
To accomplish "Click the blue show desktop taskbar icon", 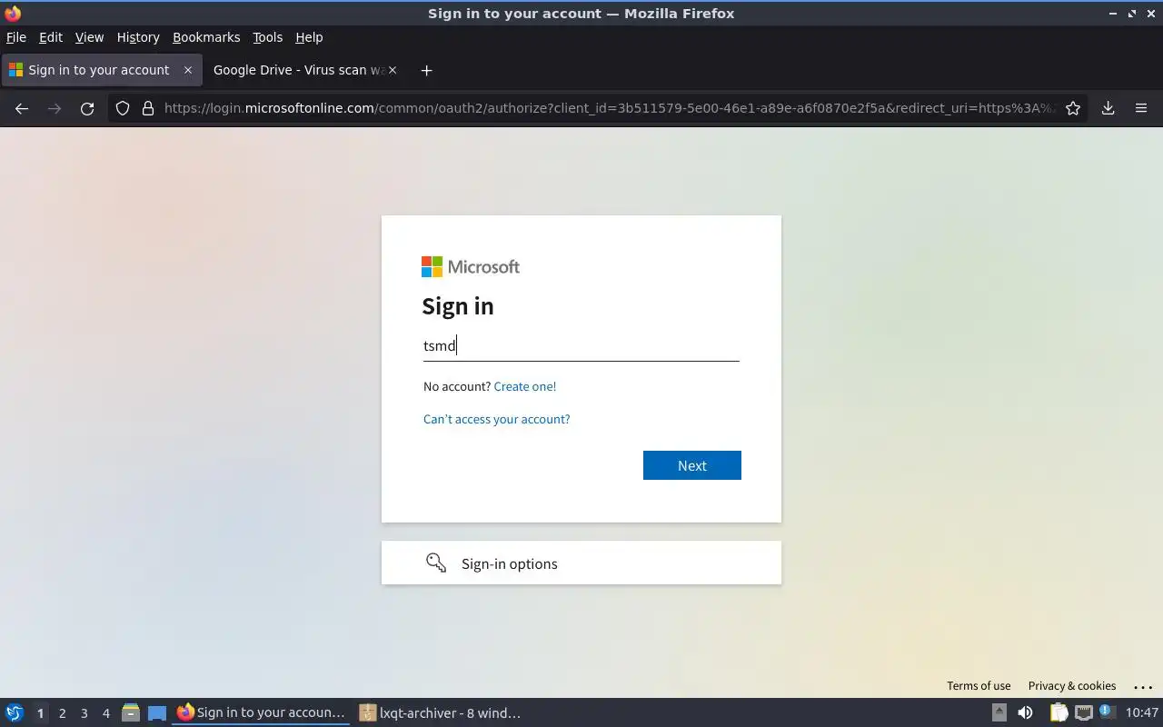I will tap(157, 712).
